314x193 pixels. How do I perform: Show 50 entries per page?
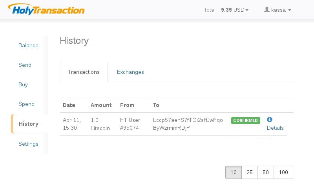click(x=266, y=172)
